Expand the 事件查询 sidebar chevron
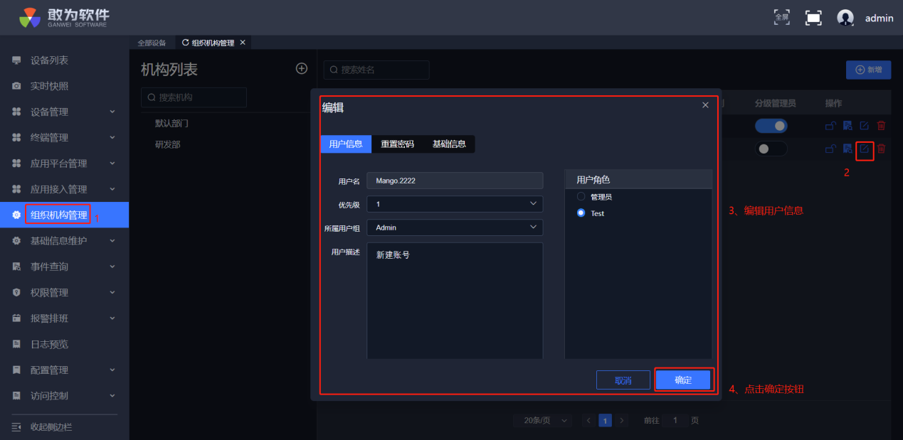Viewport: 903px width, 440px height. (112, 267)
